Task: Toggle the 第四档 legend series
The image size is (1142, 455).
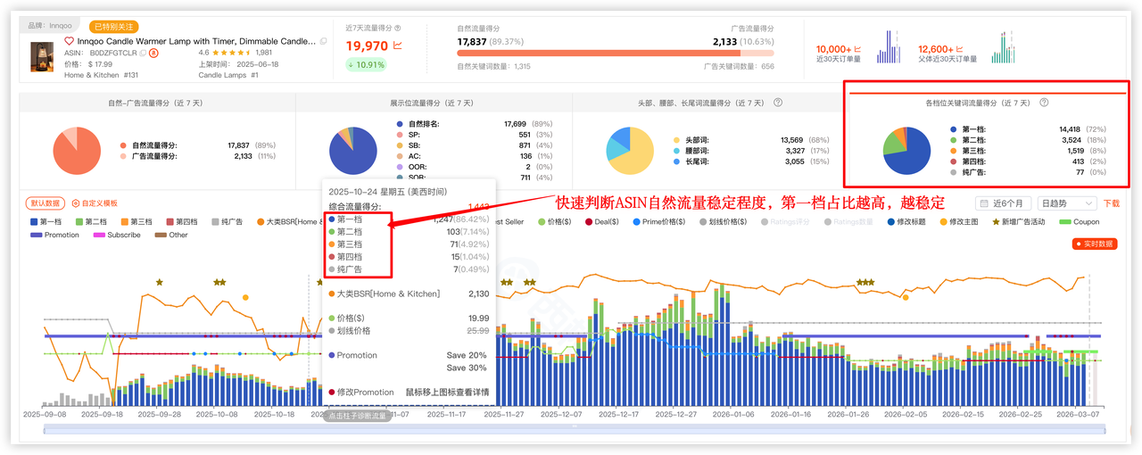Action: [x=181, y=221]
